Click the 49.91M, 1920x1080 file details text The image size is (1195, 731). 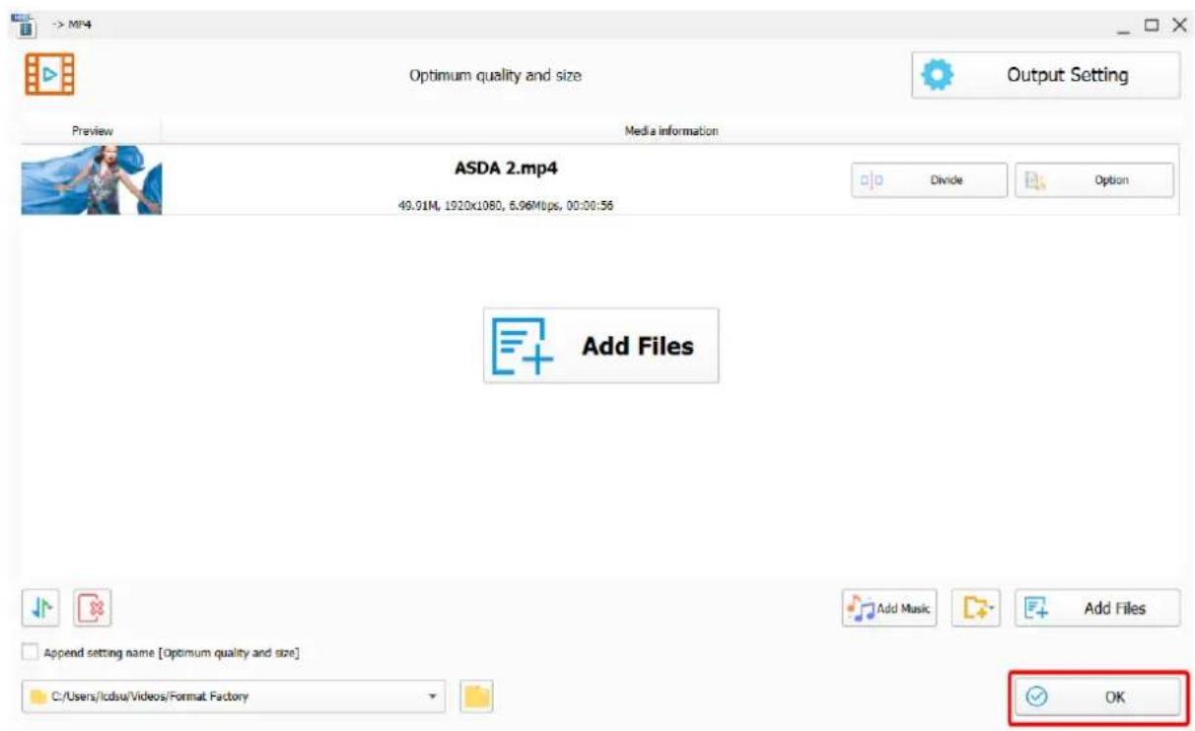click(506, 206)
